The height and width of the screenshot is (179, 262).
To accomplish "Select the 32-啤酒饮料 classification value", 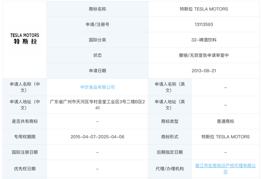I will tap(204, 40).
